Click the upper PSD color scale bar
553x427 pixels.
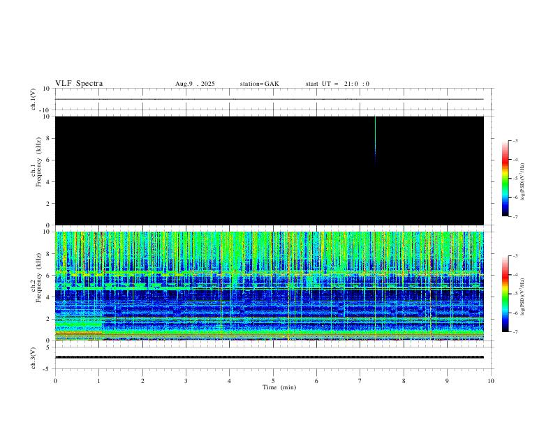506,179
